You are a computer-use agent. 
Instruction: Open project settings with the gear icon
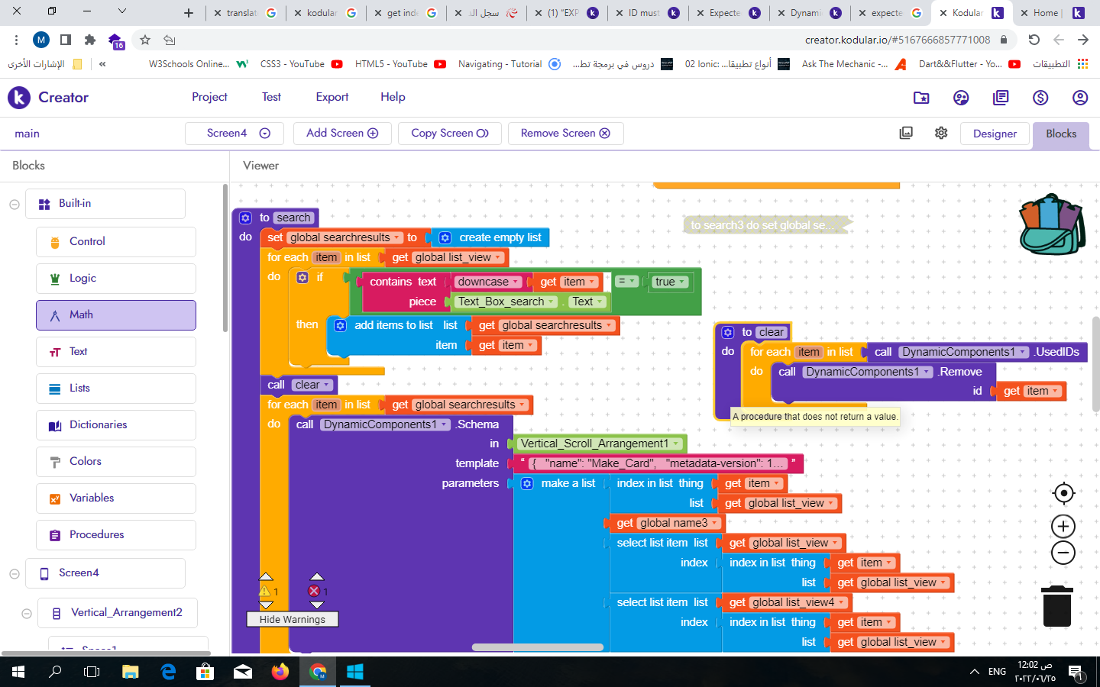[941, 133]
